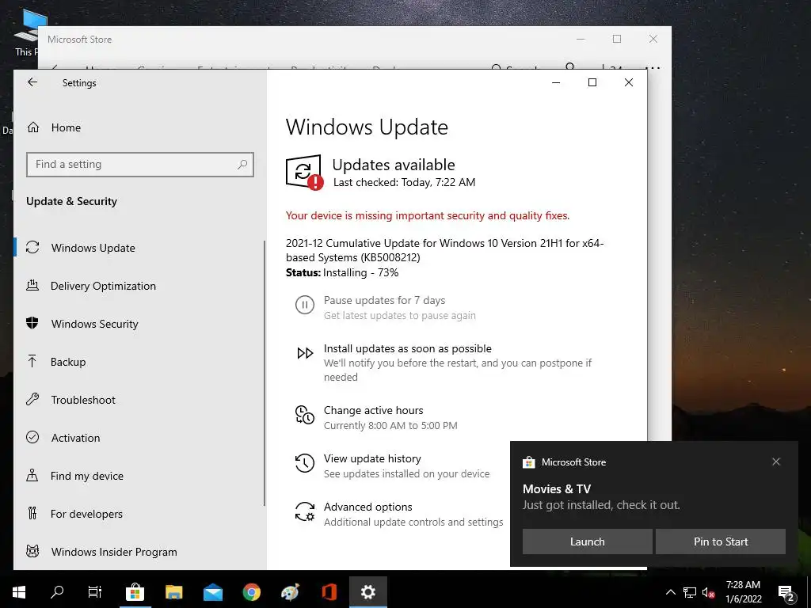Open Task View on the taskbar

click(x=95, y=592)
